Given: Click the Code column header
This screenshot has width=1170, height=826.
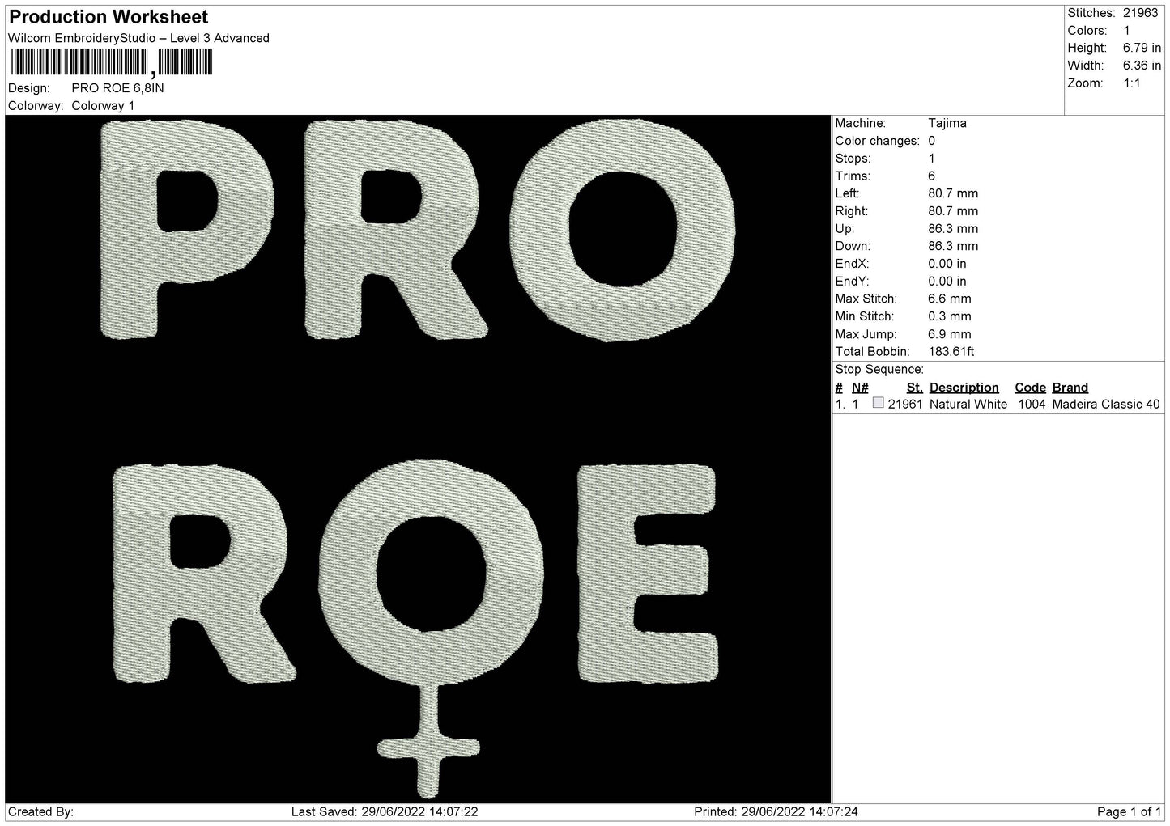Looking at the screenshot, I should tap(1031, 388).
